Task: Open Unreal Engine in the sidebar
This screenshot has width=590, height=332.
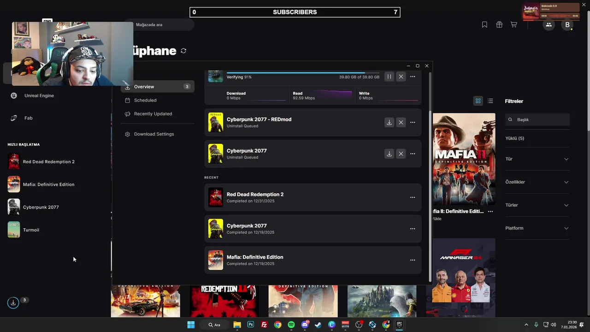Action: 39,95
